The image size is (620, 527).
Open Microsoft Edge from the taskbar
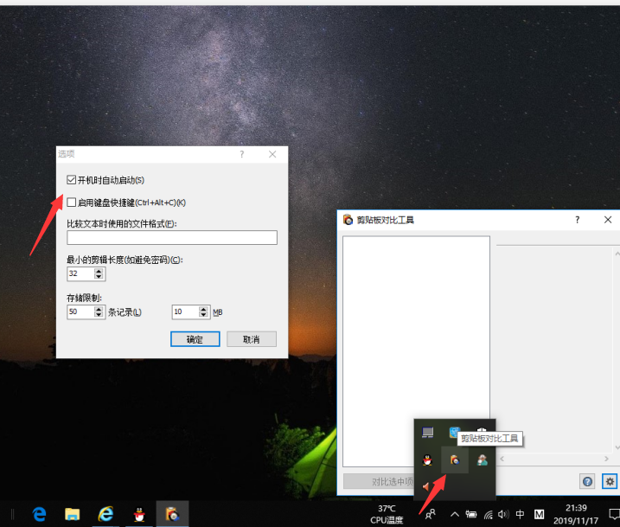[x=39, y=514]
